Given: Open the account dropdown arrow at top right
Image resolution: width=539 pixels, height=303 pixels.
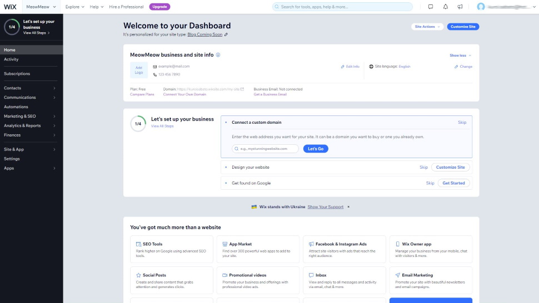Looking at the screenshot, I should pyautogui.click(x=534, y=7).
